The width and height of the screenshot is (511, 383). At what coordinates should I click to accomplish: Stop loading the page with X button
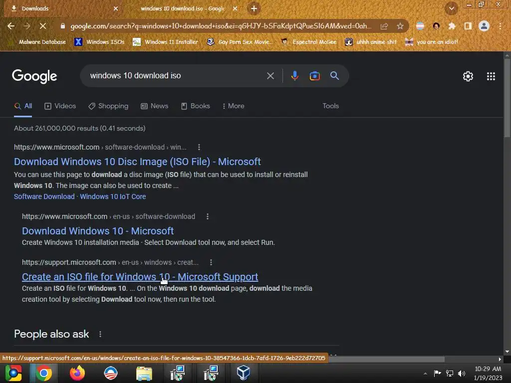43,26
